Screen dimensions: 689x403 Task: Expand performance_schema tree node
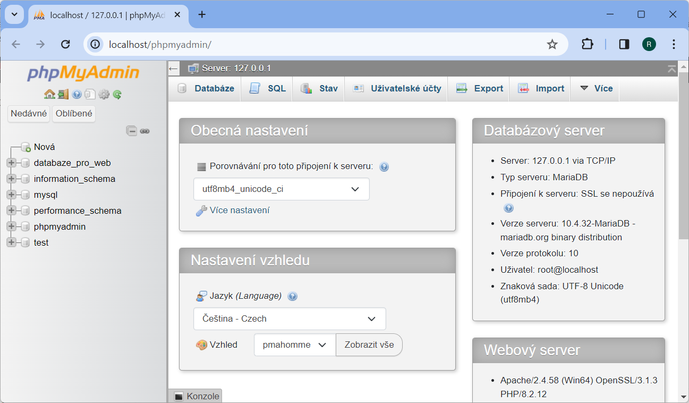[11, 211]
